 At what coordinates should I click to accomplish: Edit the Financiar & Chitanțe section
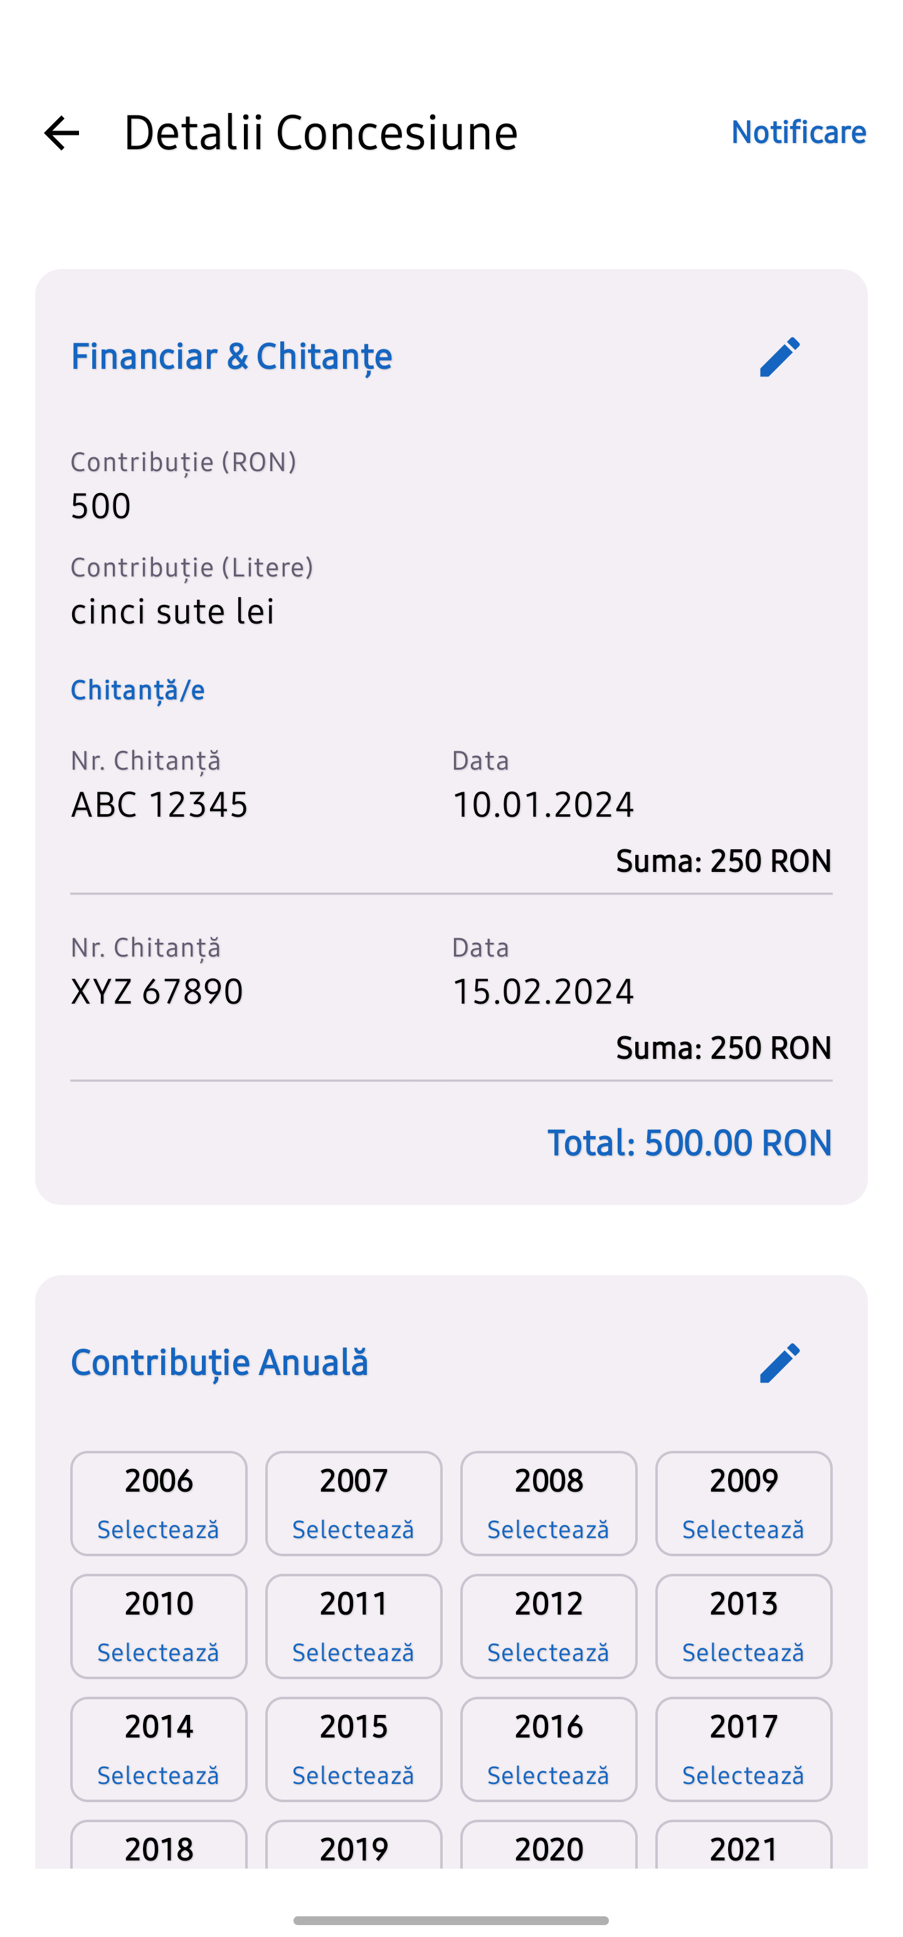779,356
